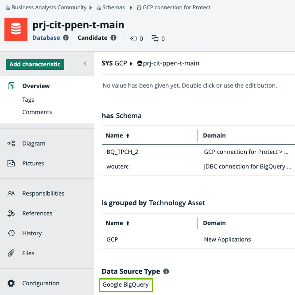Sort Technology Asset table by Name
This screenshot has height=295, width=295.
(x=117, y=223)
